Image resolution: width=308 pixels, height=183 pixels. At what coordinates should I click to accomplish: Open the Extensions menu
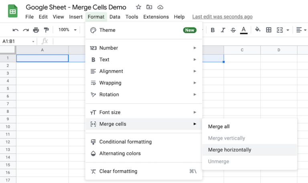156,17
